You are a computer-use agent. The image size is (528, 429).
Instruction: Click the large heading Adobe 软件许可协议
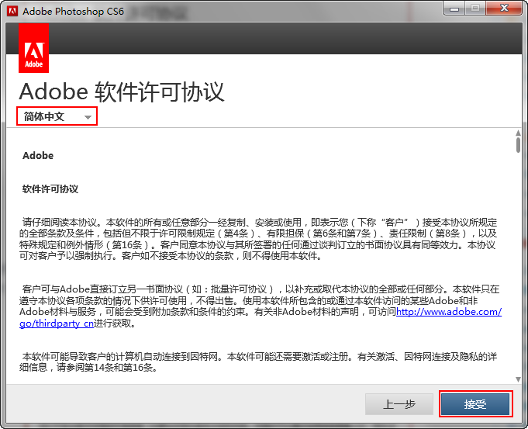(122, 92)
